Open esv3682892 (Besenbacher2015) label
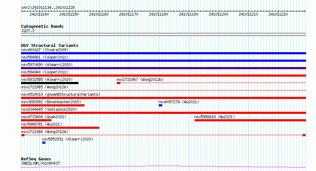This screenshot has width=316, height=171. pyautogui.click(x=51, y=102)
